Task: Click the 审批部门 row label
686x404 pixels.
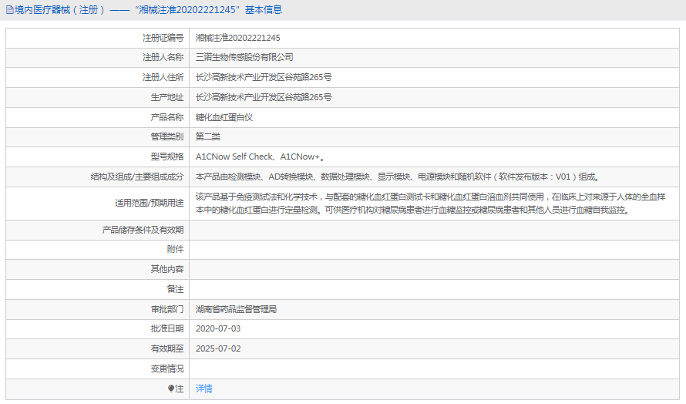Action: (x=167, y=309)
